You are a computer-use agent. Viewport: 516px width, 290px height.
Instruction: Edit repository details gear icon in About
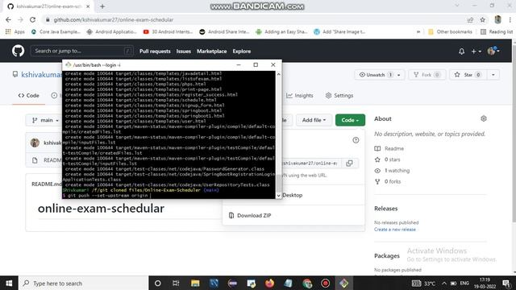pos(484,118)
